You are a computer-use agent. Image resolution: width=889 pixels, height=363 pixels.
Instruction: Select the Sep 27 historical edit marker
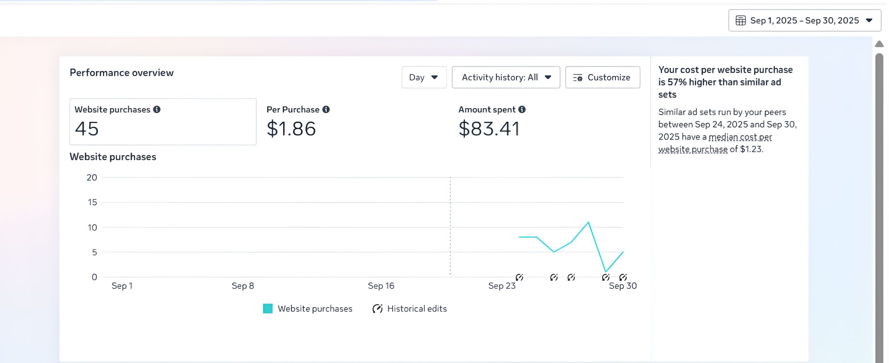[x=571, y=277]
